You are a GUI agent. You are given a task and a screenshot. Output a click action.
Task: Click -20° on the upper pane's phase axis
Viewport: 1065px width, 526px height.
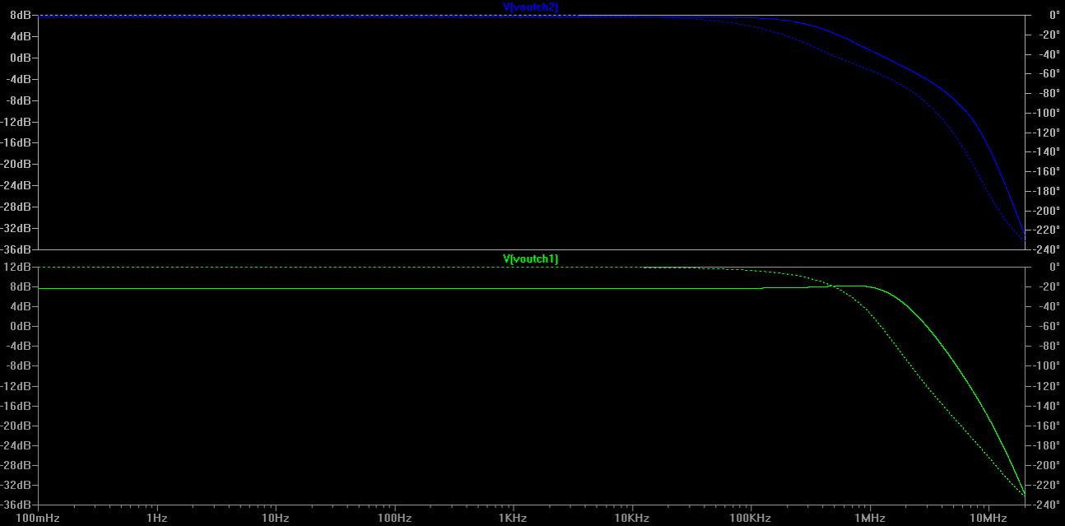pos(1049,35)
